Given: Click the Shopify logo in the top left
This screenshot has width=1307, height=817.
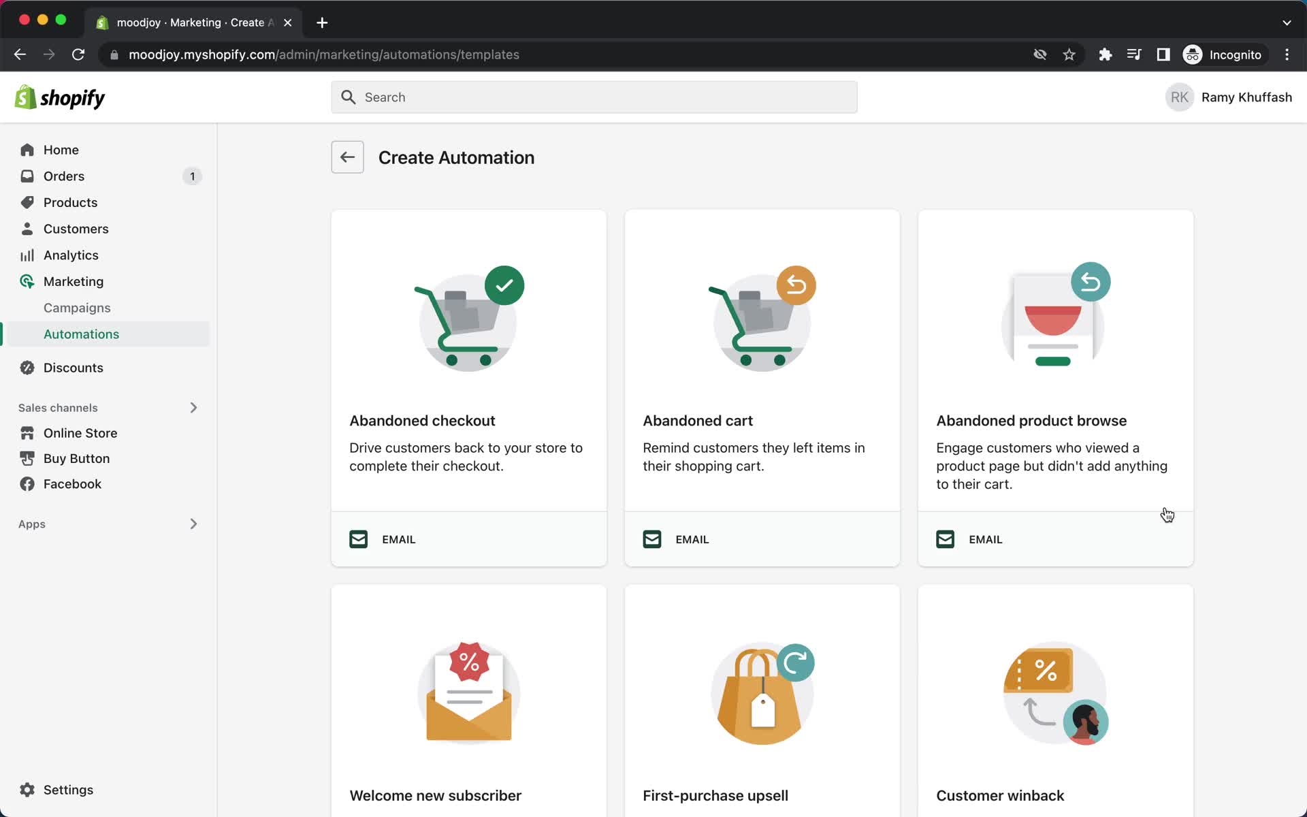Looking at the screenshot, I should pyautogui.click(x=59, y=98).
